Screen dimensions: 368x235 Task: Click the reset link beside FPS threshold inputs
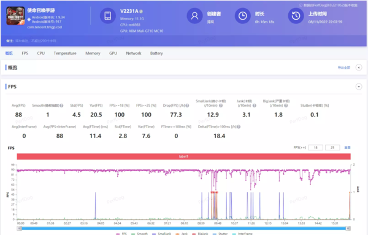(347, 148)
